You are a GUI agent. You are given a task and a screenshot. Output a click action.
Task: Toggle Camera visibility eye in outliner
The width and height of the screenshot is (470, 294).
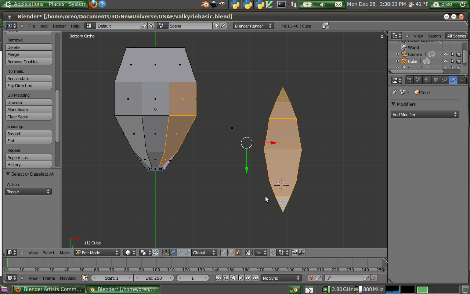[446, 54]
